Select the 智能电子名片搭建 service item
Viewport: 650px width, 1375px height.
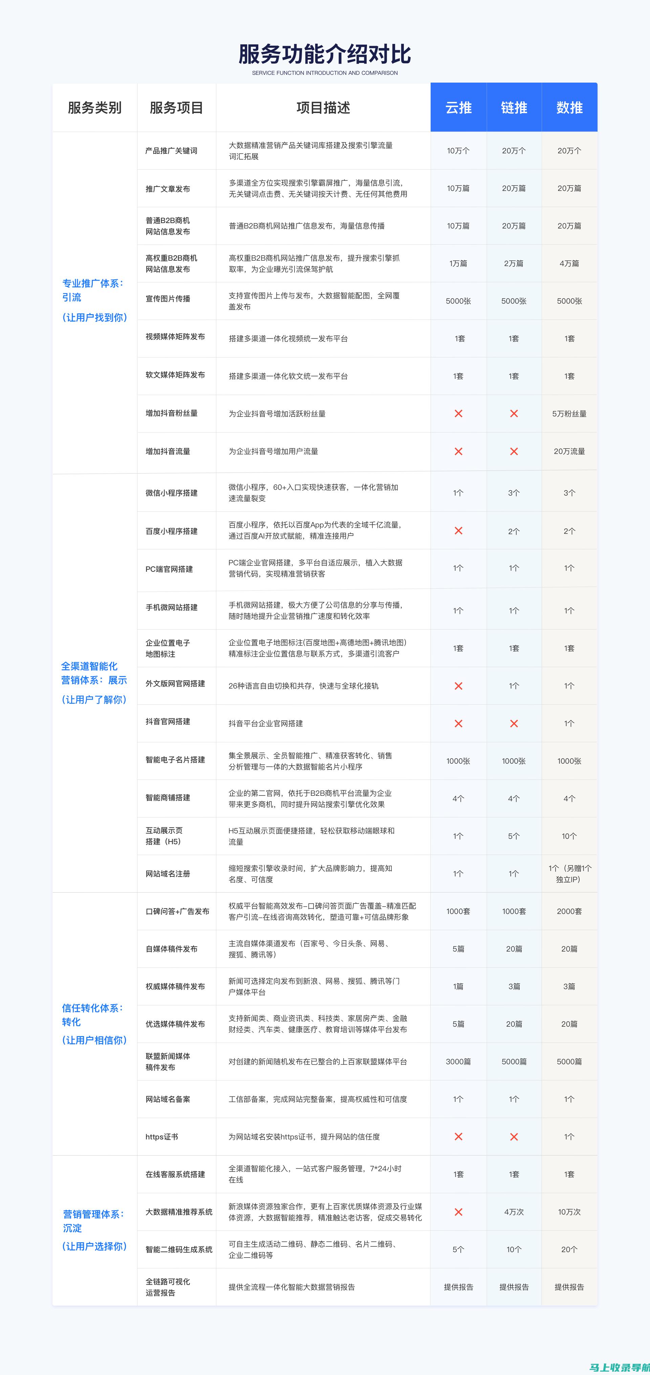175,760
